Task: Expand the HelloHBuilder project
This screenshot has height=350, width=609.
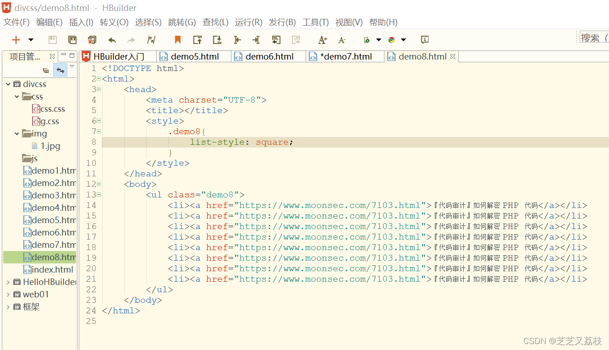Action: (x=8, y=282)
